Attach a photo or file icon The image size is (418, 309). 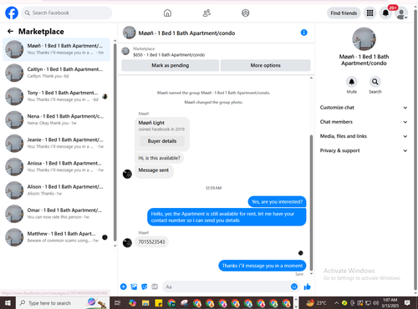(x=134, y=286)
